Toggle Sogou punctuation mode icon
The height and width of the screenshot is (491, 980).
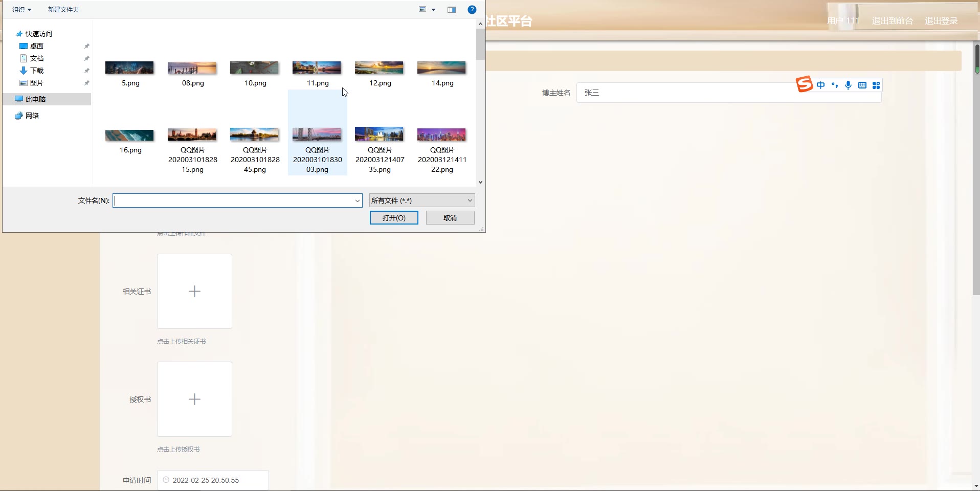835,85
